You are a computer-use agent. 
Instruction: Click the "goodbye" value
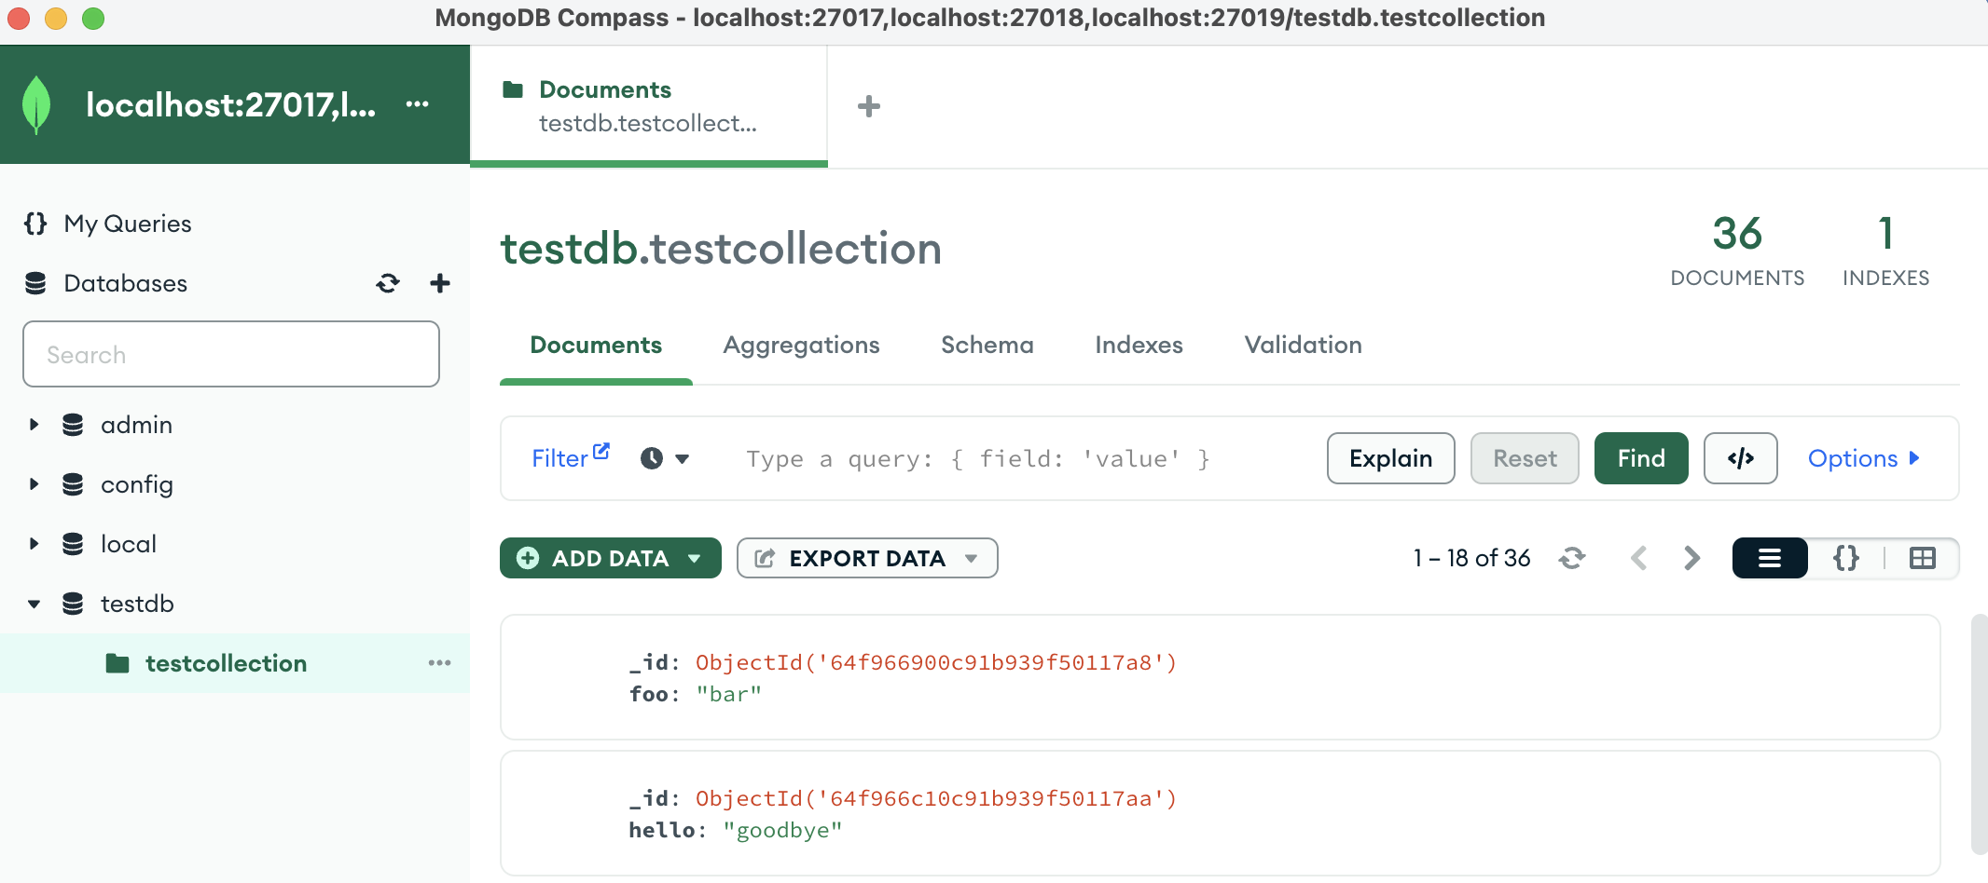point(782,830)
